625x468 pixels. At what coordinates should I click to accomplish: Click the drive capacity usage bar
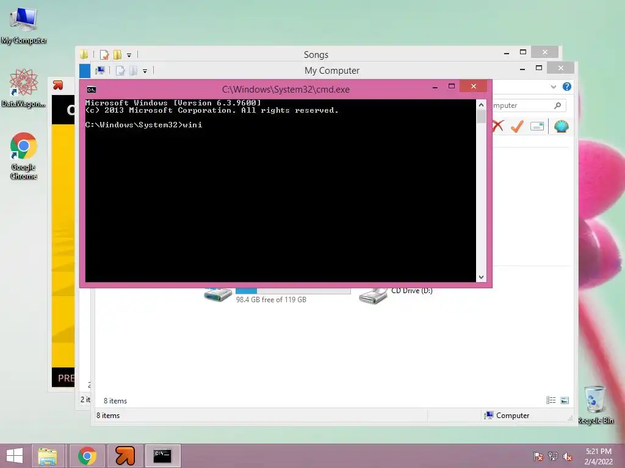coord(293,291)
